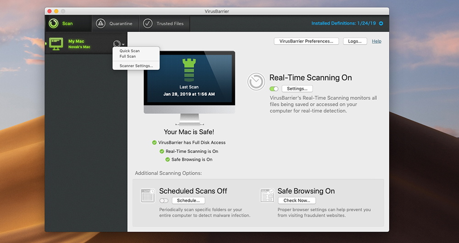This screenshot has height=243, width=459.
Task: Click the "Safe Browsing On" heading
Action: point(306,191)
